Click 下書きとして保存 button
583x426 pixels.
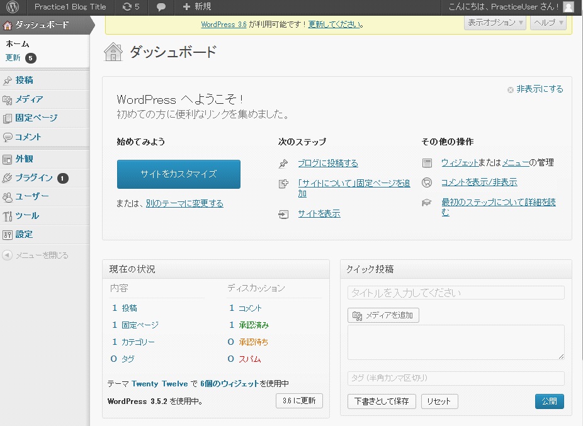point(382,401)
